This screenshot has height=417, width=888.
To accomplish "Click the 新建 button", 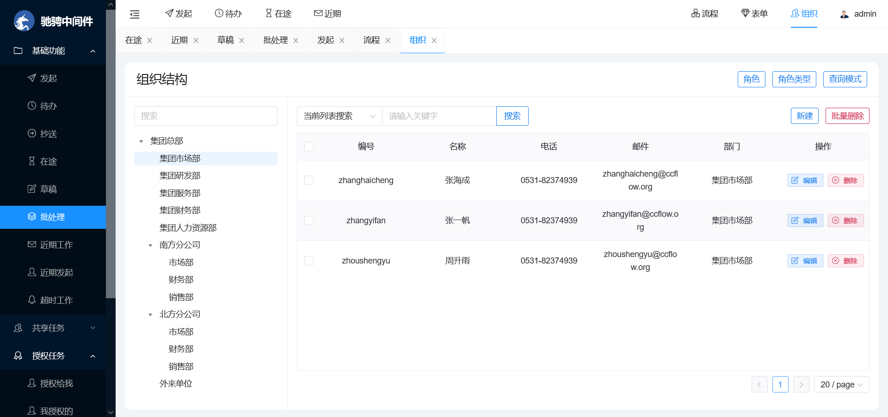I will (x=805, y=116).
